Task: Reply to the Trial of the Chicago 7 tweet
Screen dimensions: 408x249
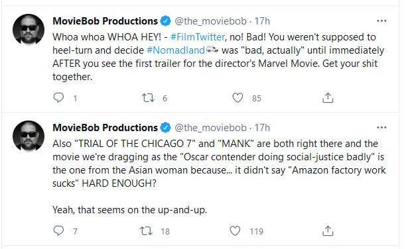Action: click(x=58, y=231)
